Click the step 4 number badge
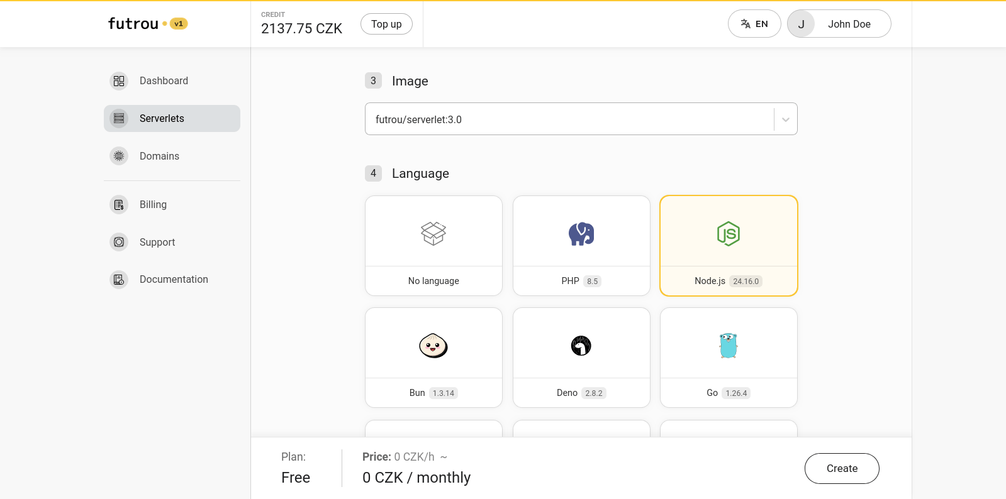This screenshot has width=1006, height=499. (373, 173)
